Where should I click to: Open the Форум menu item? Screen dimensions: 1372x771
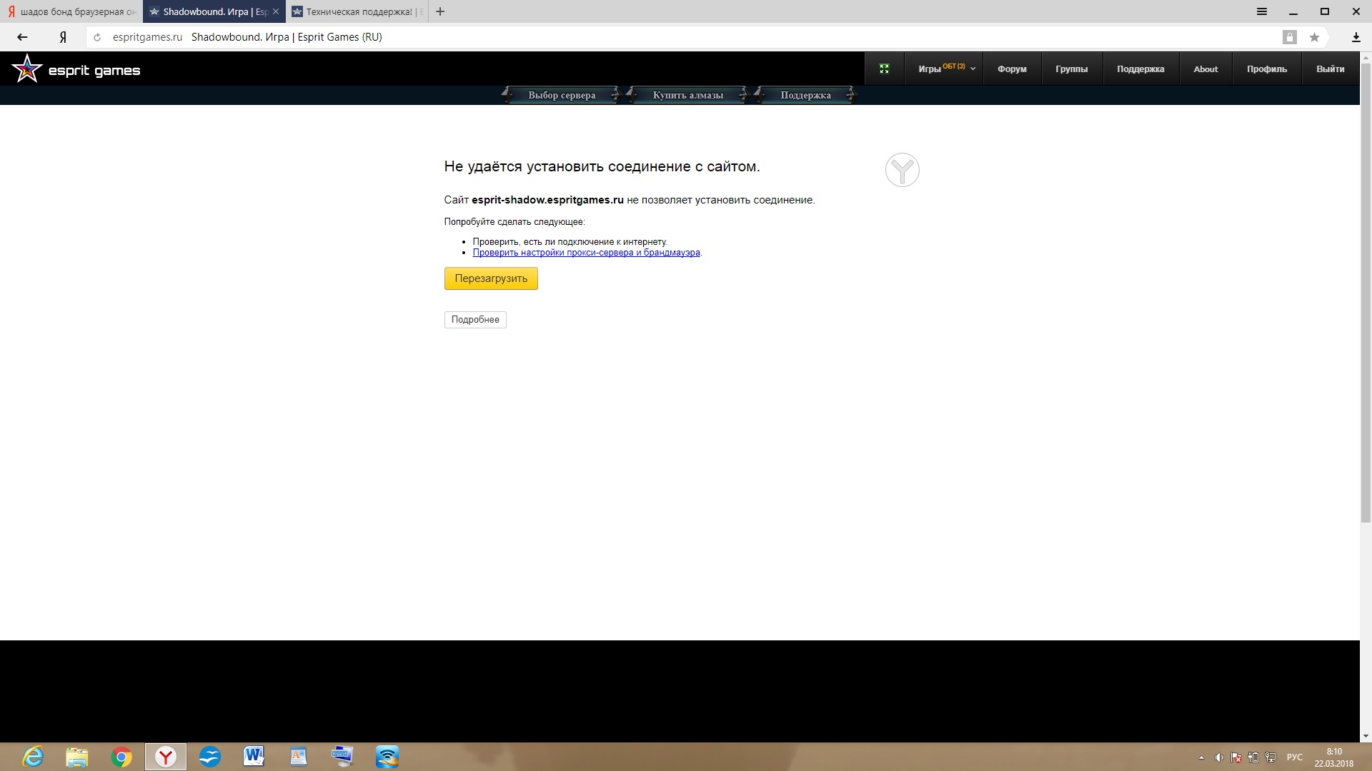click(x=1012, y=69)
